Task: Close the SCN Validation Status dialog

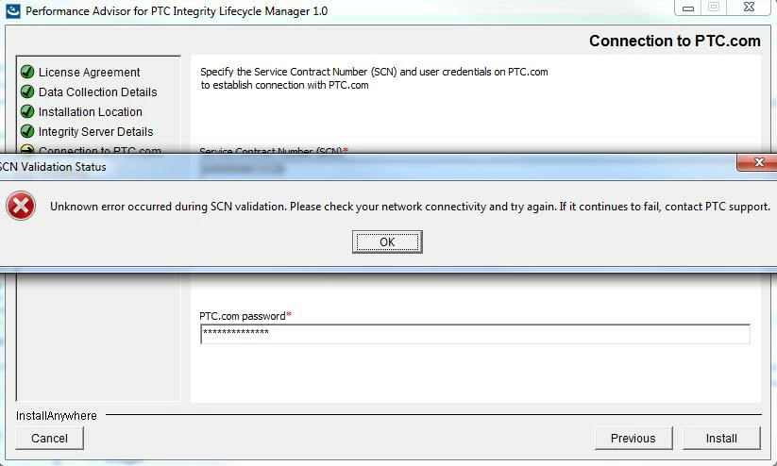Action: click(x=758, y=162)
